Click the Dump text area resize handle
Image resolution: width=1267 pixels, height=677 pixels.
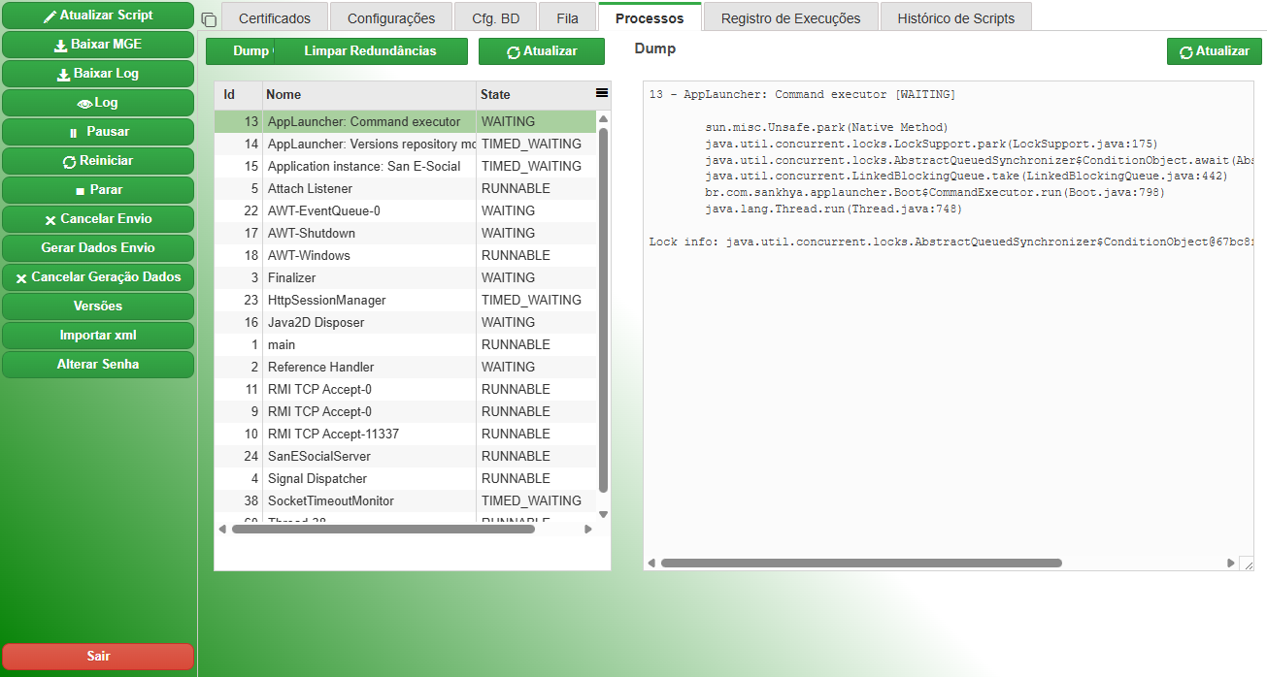pyautogui.click(x=1248, y=564)
